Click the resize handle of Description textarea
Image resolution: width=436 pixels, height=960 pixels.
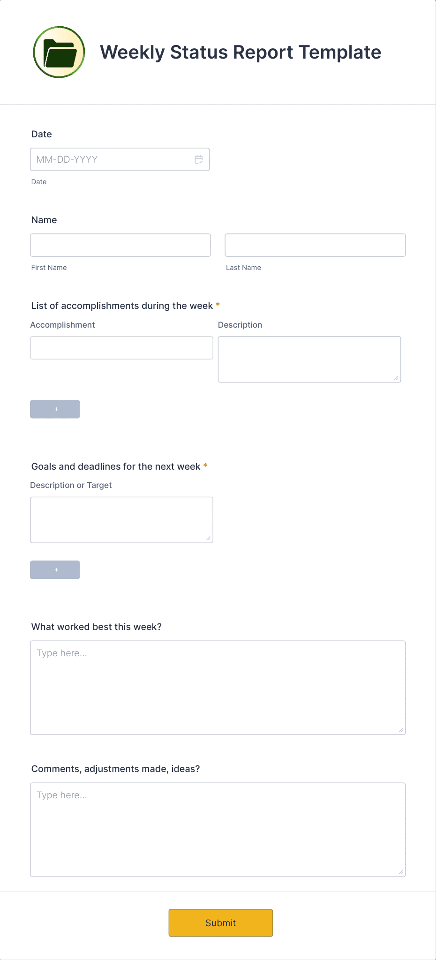click(397, 378)
